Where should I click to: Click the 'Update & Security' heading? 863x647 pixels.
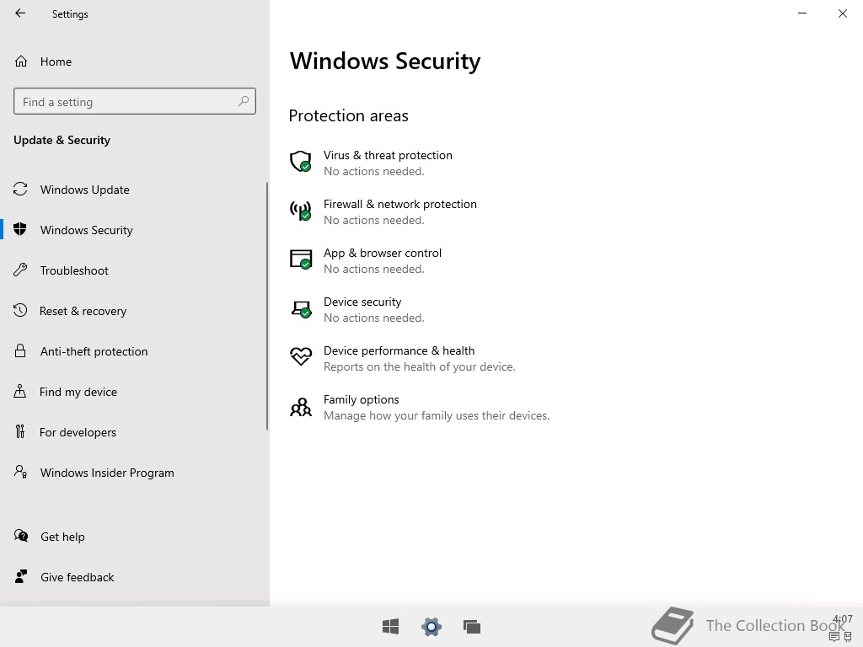point(62,141)
